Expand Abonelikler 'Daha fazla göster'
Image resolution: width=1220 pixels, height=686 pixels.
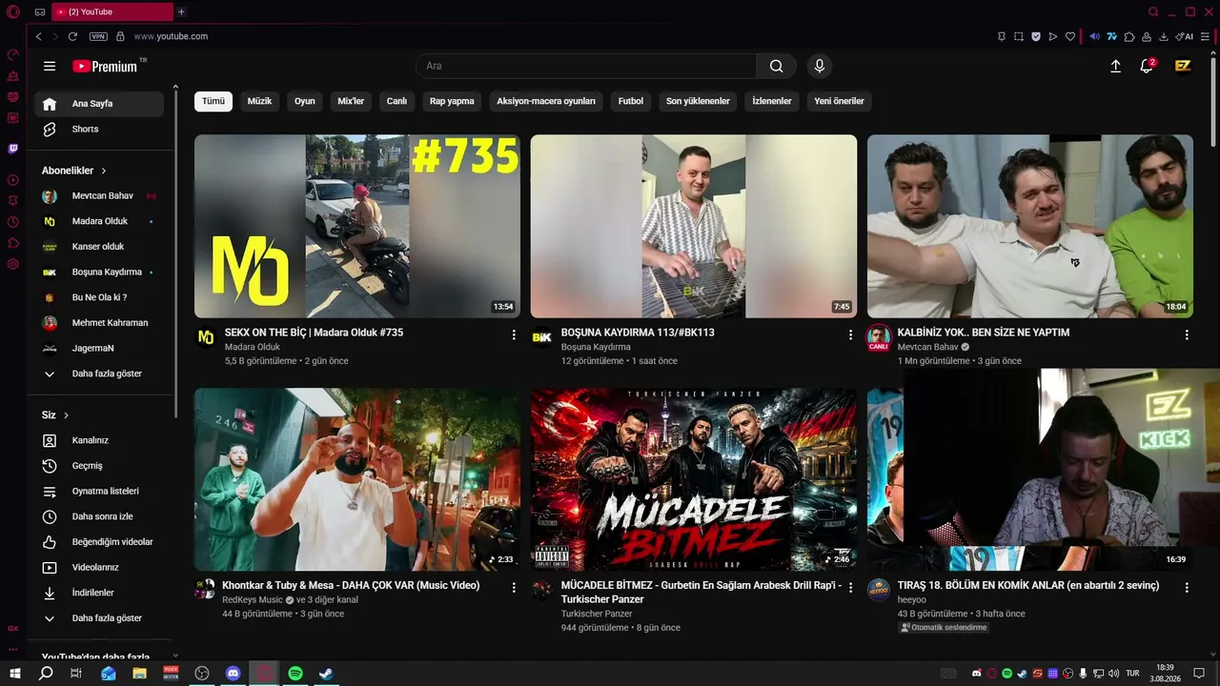pyautogui.click(x=99, y=373)
